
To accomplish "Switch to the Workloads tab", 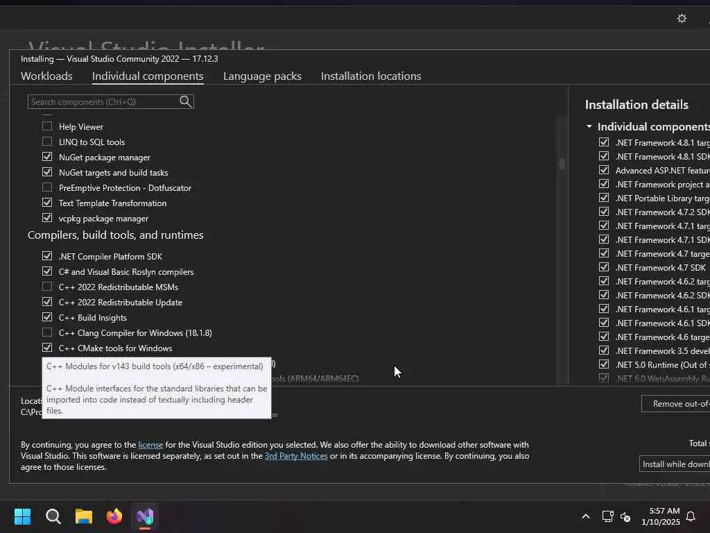I will (x=46, y=76).
